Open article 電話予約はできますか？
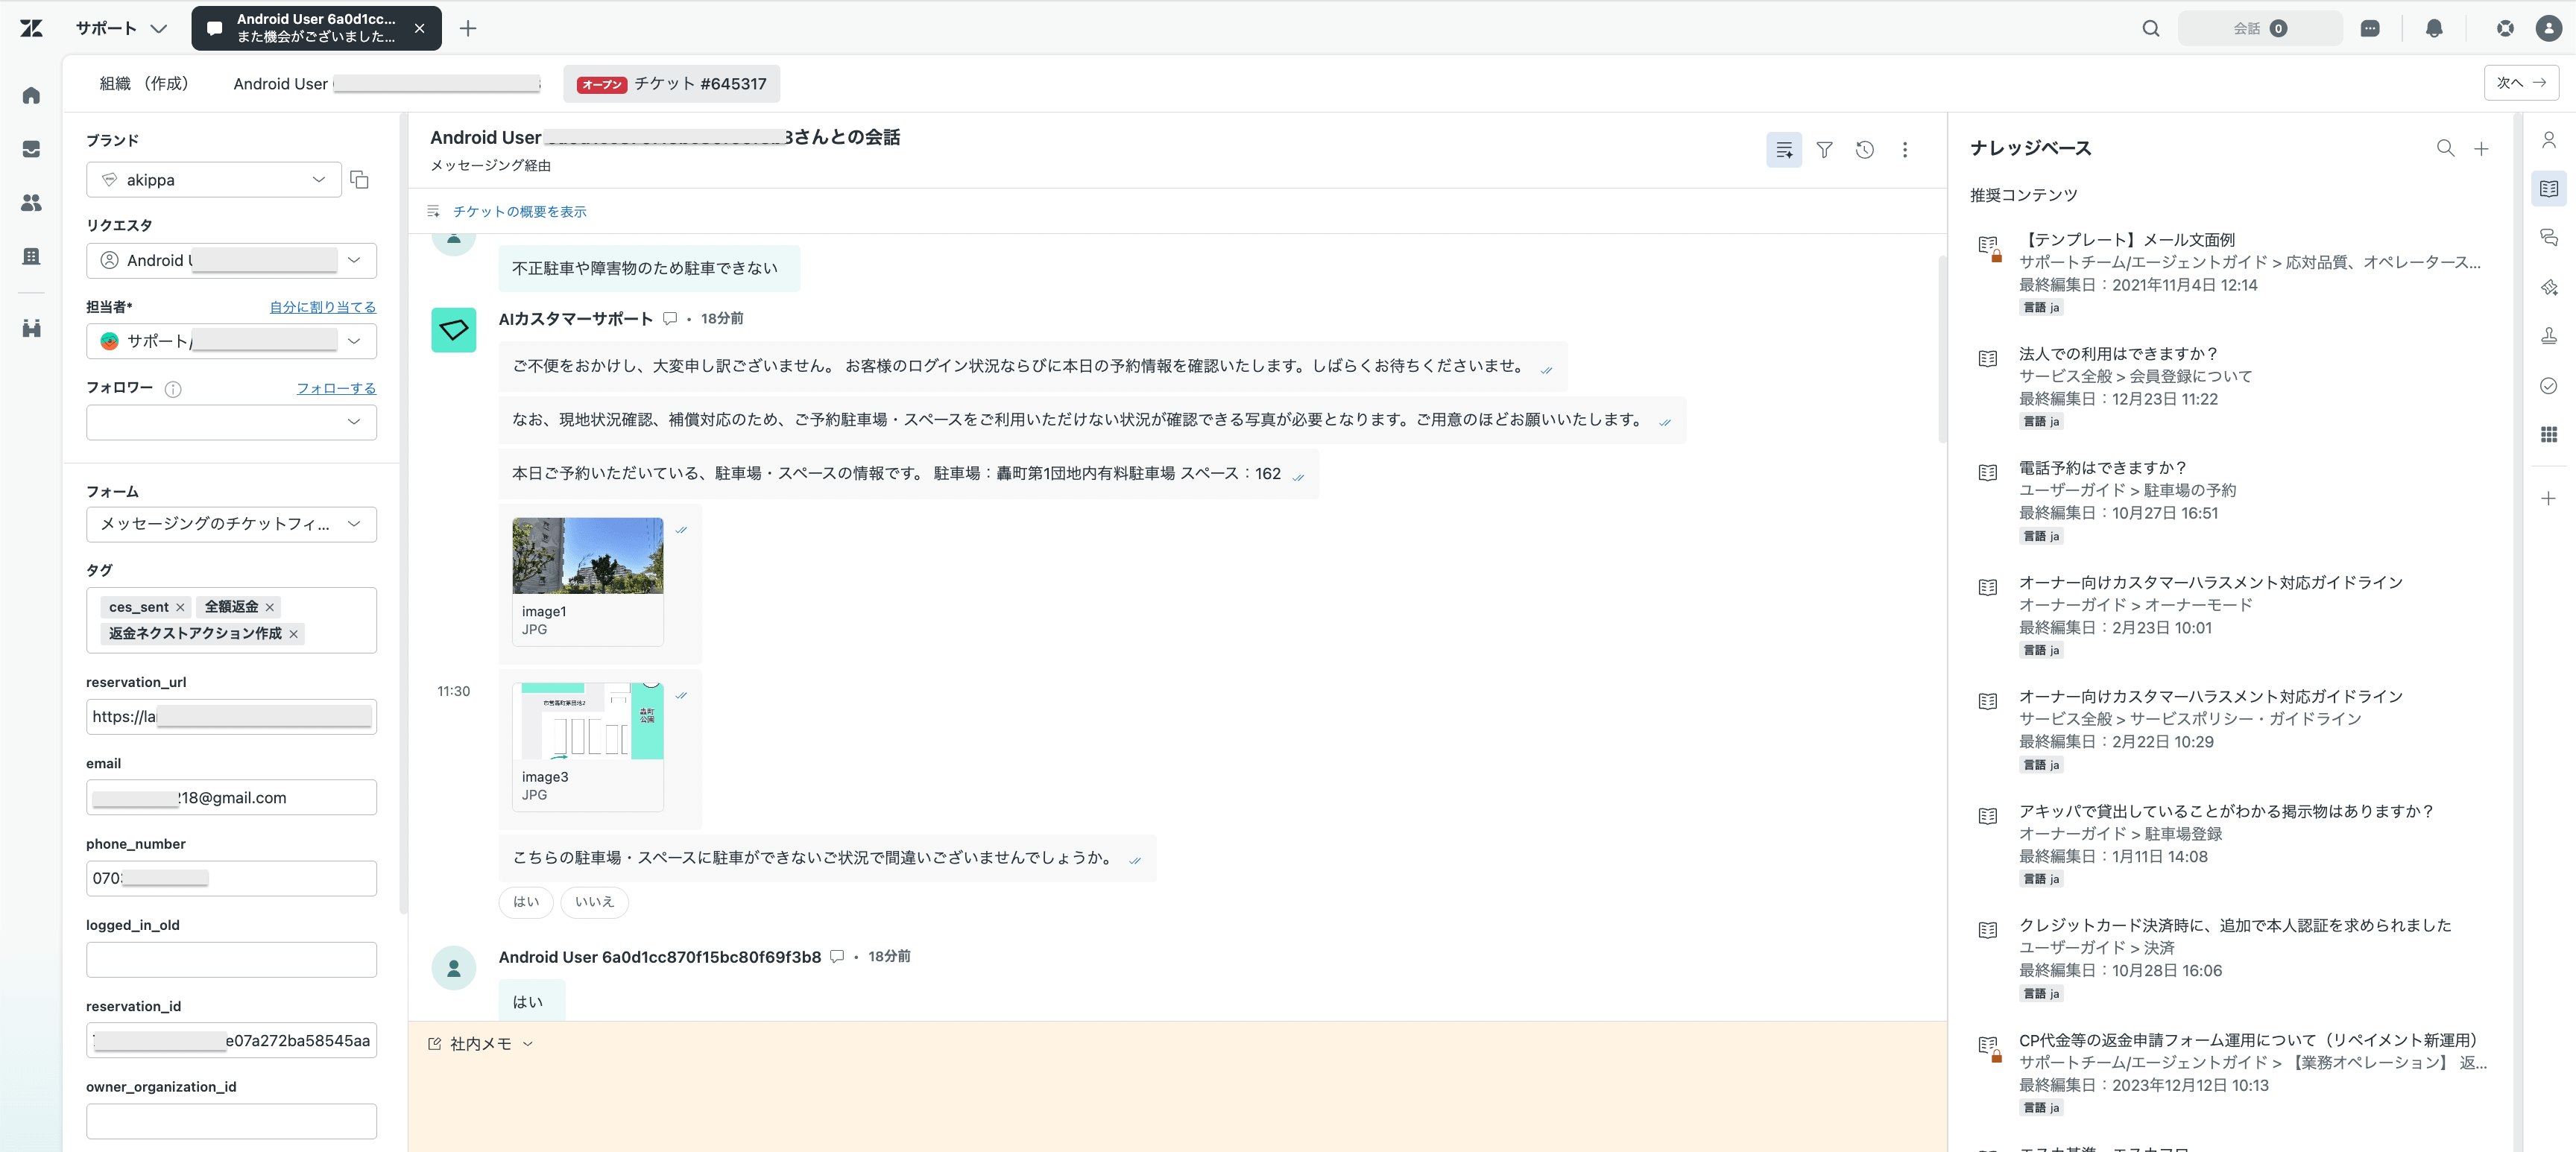 (2102, 468)
